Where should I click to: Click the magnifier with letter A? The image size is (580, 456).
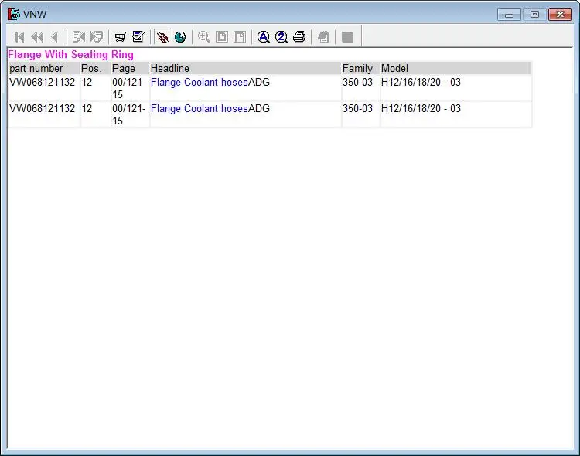coord(264,37)
